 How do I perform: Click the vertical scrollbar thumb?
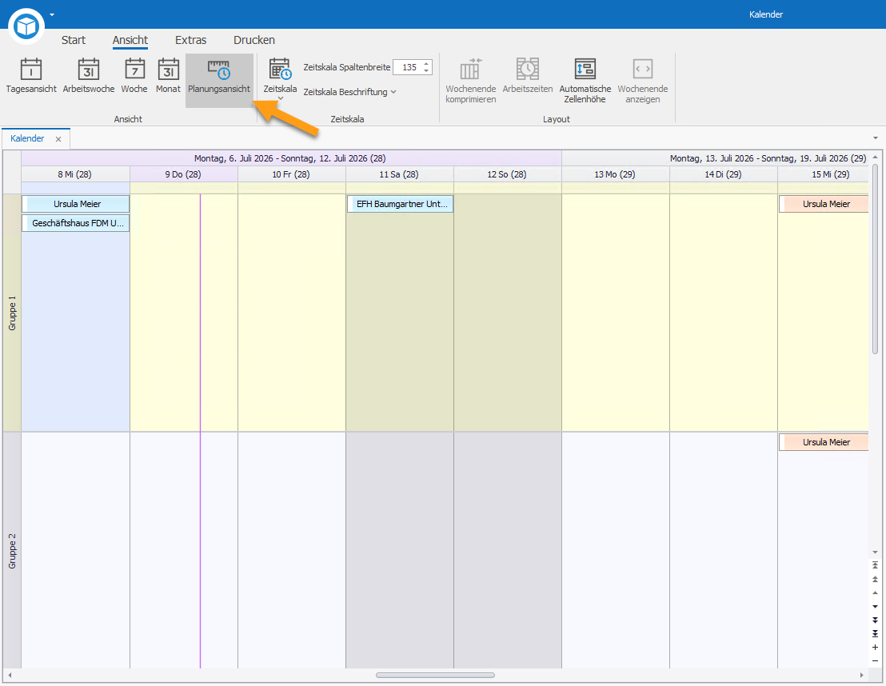coord(876,259)
